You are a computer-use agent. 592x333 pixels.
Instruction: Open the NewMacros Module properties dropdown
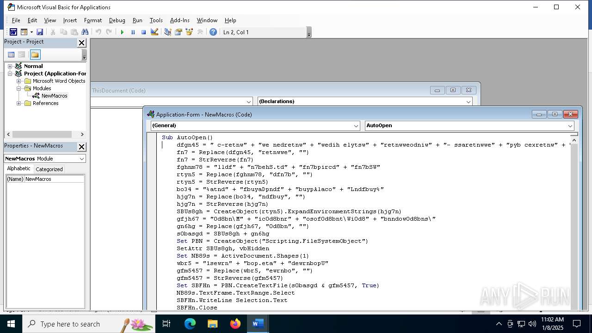coord(82,159)
